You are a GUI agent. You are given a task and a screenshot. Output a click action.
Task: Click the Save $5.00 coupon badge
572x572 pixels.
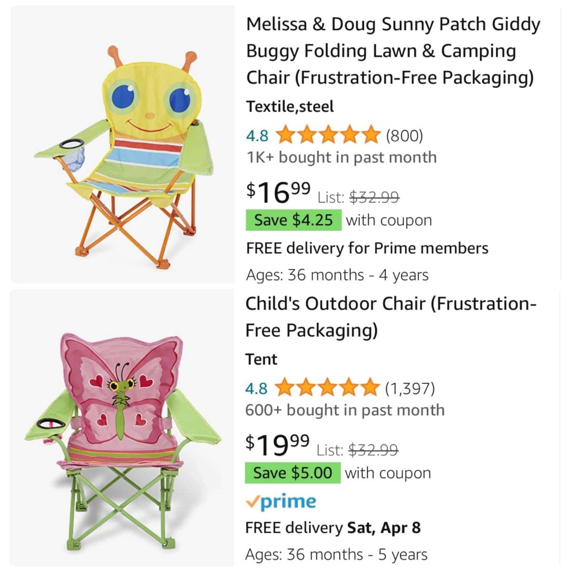click(x=293, y=473)
